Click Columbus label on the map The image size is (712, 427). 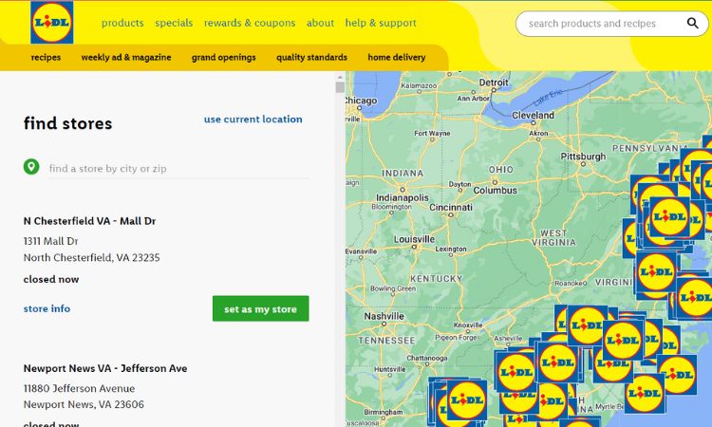[495, 191]
